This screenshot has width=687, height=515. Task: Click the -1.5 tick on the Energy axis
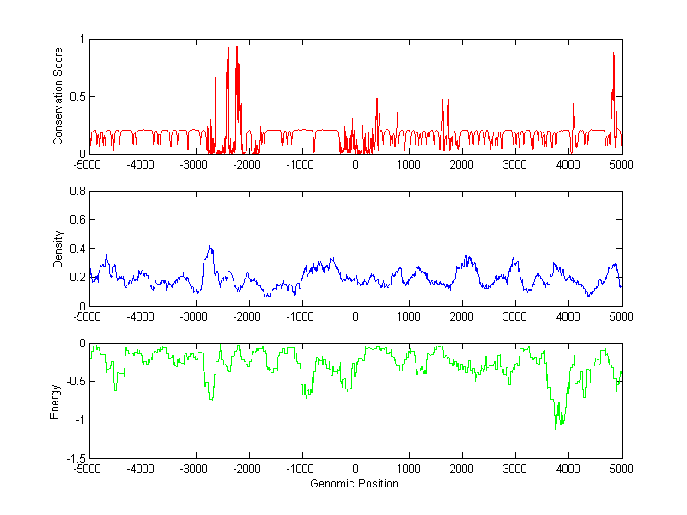(x=73, y=459)
